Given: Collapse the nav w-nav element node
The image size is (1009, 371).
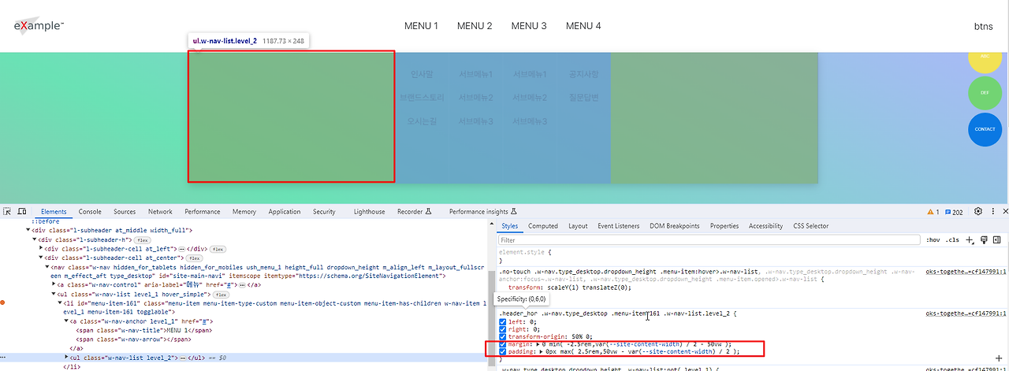Looking at the screenshot, I should coord(47,267).
